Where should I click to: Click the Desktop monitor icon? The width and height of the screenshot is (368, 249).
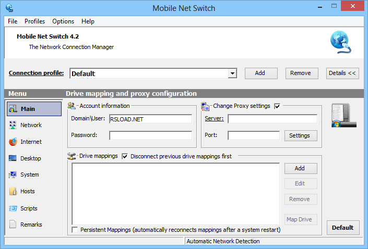coord(13,158)
